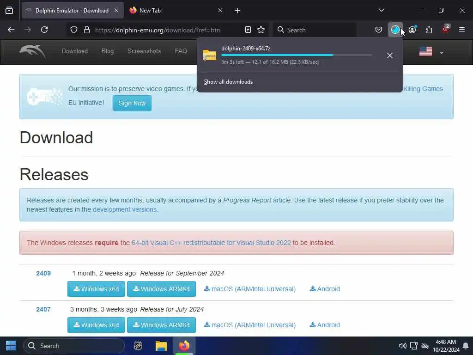
Task: Toggle the downloads toolbar button
Action: [x=395, y=30]
